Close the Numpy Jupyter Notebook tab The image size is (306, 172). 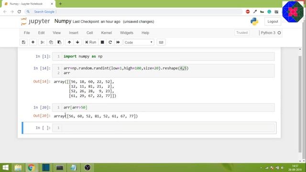[x=52, y=4]
